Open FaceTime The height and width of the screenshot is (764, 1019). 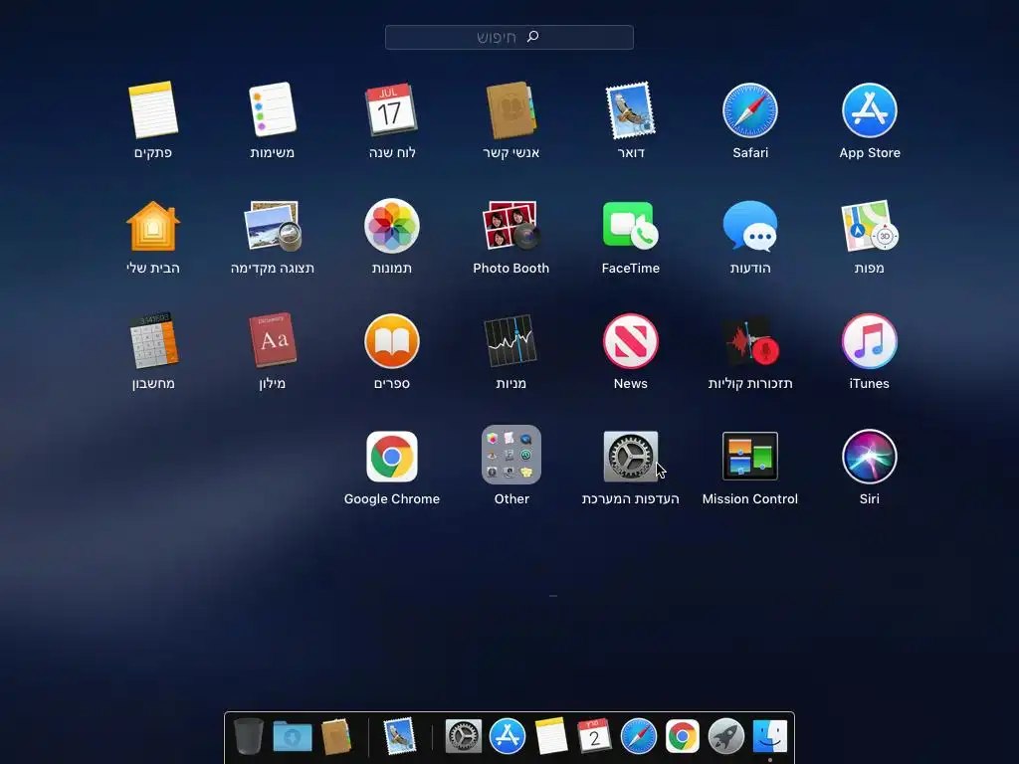tap(630, 226)
